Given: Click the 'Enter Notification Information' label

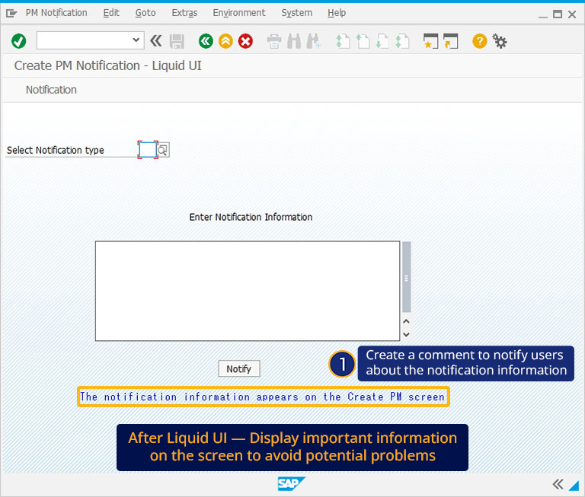Looking at the screenshot, I should pyautogui.click(x=251, y=217).
